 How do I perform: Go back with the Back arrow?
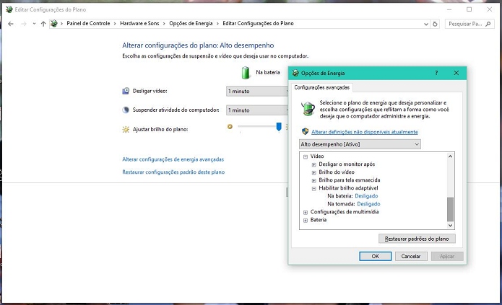[x=11, y=24]
